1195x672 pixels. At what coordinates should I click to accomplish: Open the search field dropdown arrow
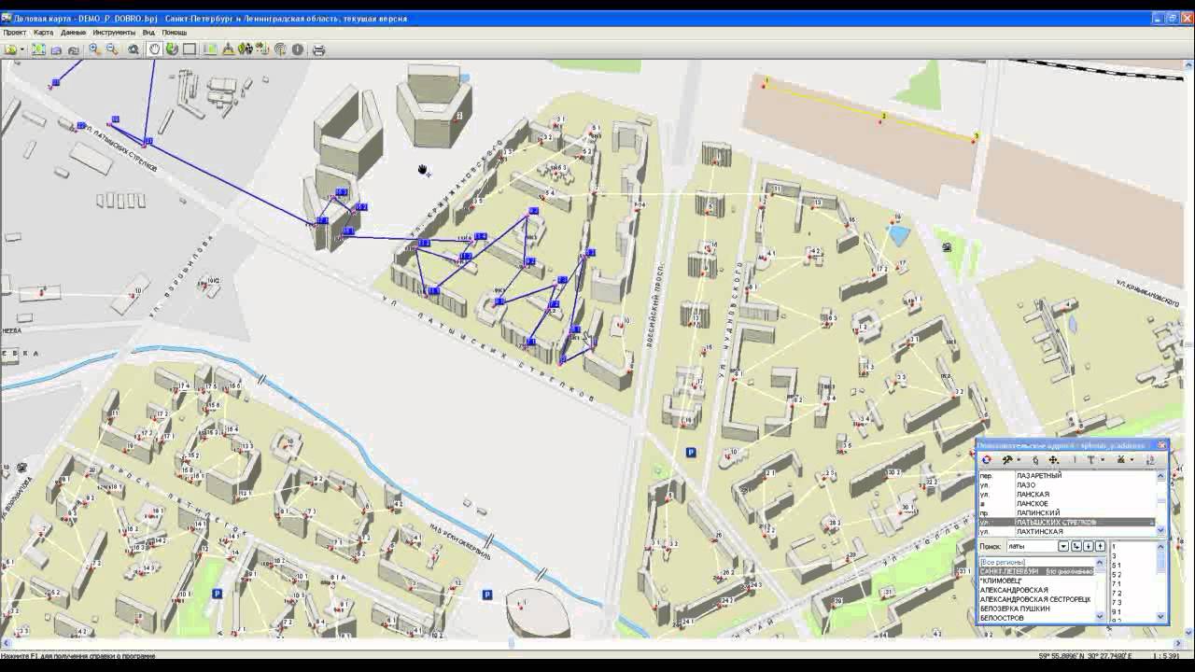(x=1063, y=546)
